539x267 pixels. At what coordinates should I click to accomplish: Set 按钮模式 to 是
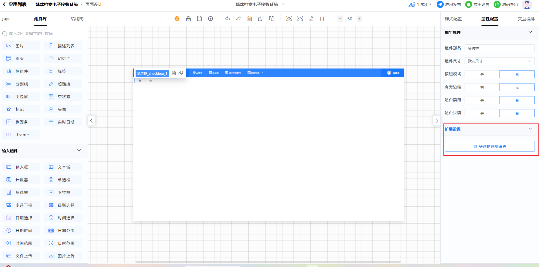[482, 74]
